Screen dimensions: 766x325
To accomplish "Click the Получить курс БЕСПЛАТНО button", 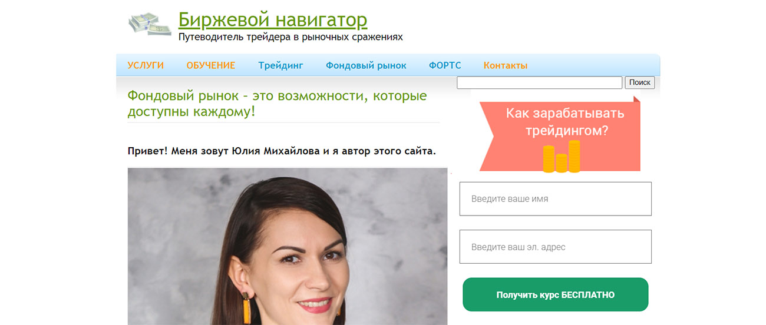I will (556, 294).
